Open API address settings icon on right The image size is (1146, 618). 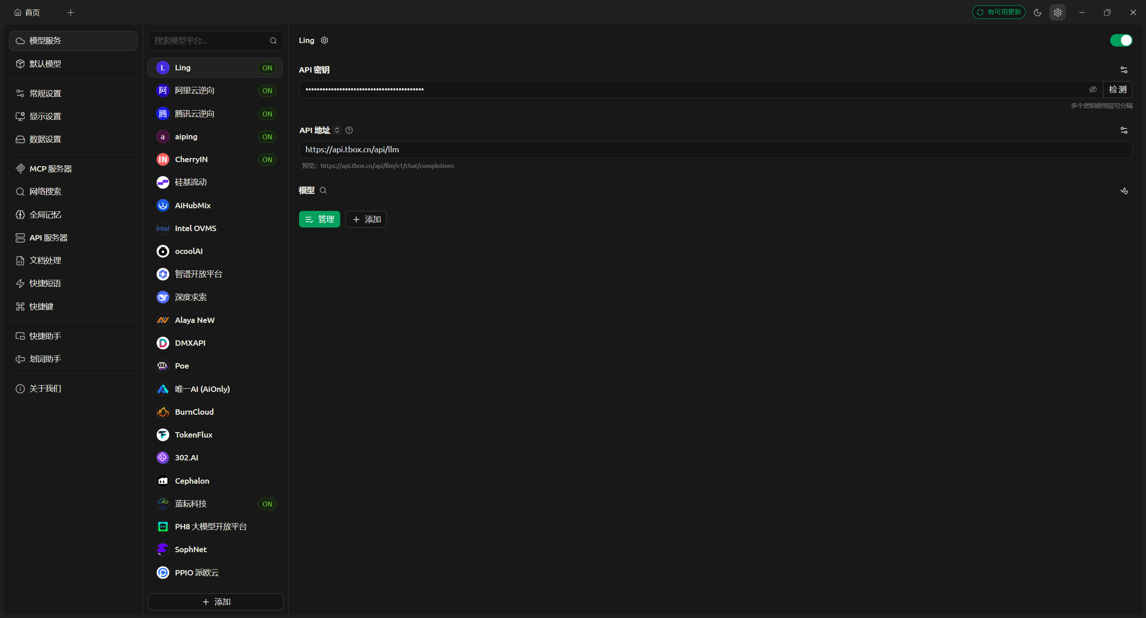tap(1124, 130)
